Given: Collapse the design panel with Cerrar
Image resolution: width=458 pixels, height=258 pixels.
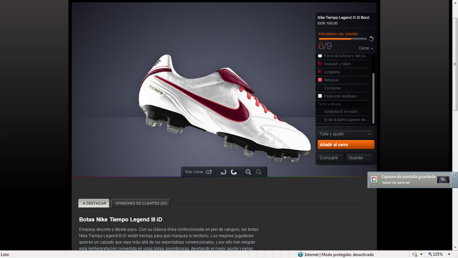Looking at the screenshot, I should 366,48.
